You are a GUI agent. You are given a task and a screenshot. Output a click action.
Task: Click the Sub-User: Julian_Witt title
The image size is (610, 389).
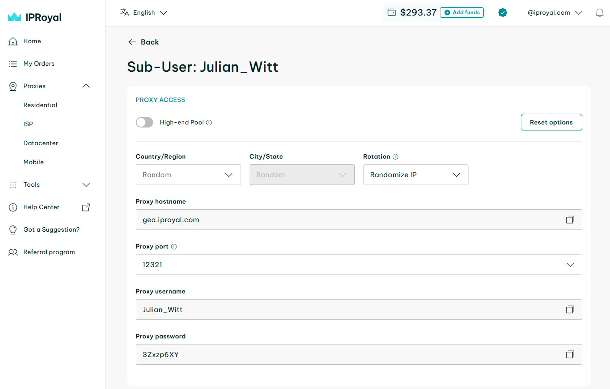click(x=202, y=67)
